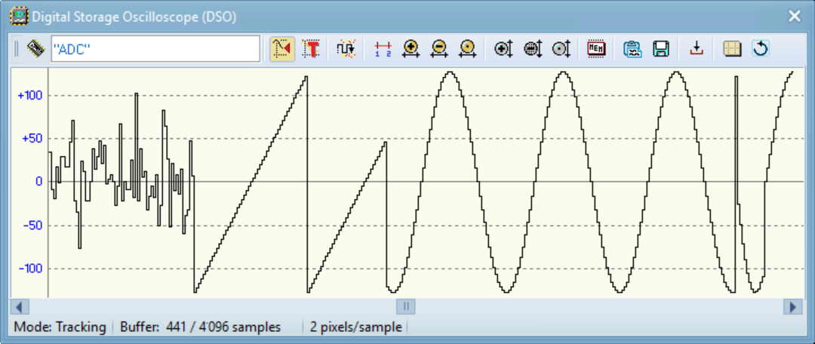Click the red download arrow export icon
815x344 pixels.
(x=697, y=49)
